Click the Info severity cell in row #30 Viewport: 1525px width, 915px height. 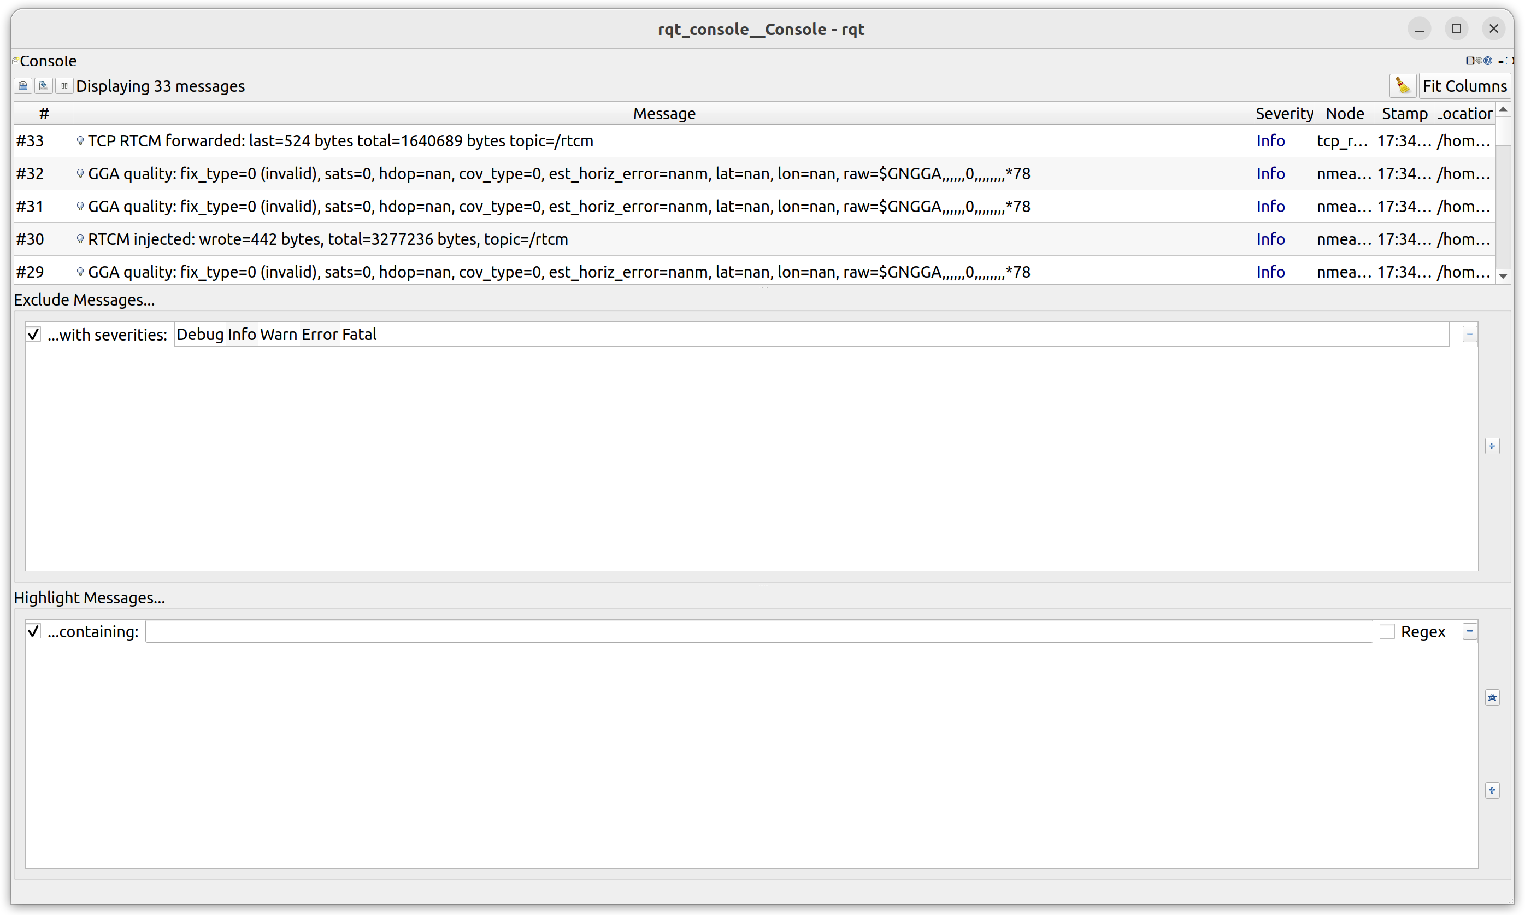(1284, 239)
